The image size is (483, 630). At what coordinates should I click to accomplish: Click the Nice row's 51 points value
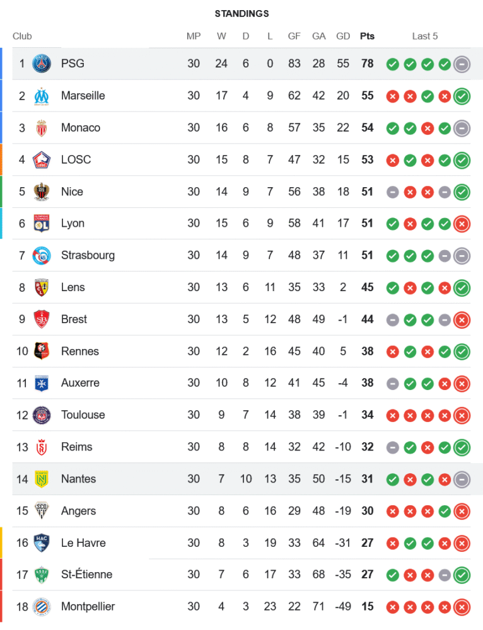coord(367,192)
